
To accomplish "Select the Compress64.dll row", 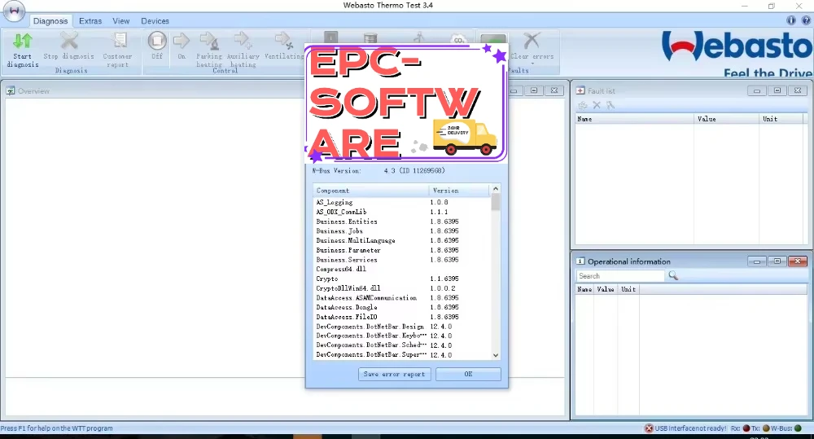I will (401, 269).
